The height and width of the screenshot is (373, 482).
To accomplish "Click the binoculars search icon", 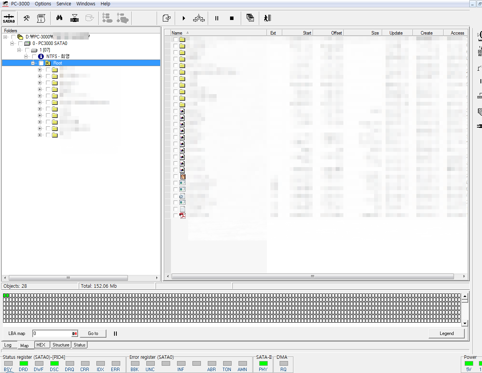I will [x=60, y=18].
